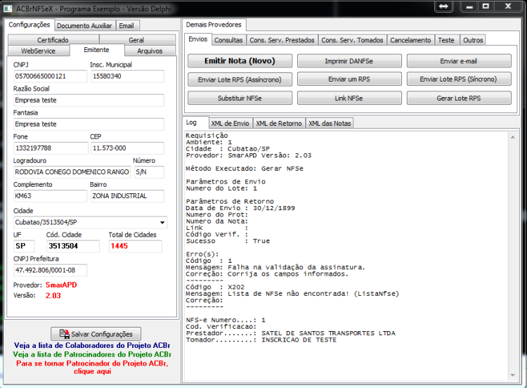The width and height of the screenshot is (527, 388).
Task: Click Emitir Nota (Novo) button
Action: coord(240,61)
